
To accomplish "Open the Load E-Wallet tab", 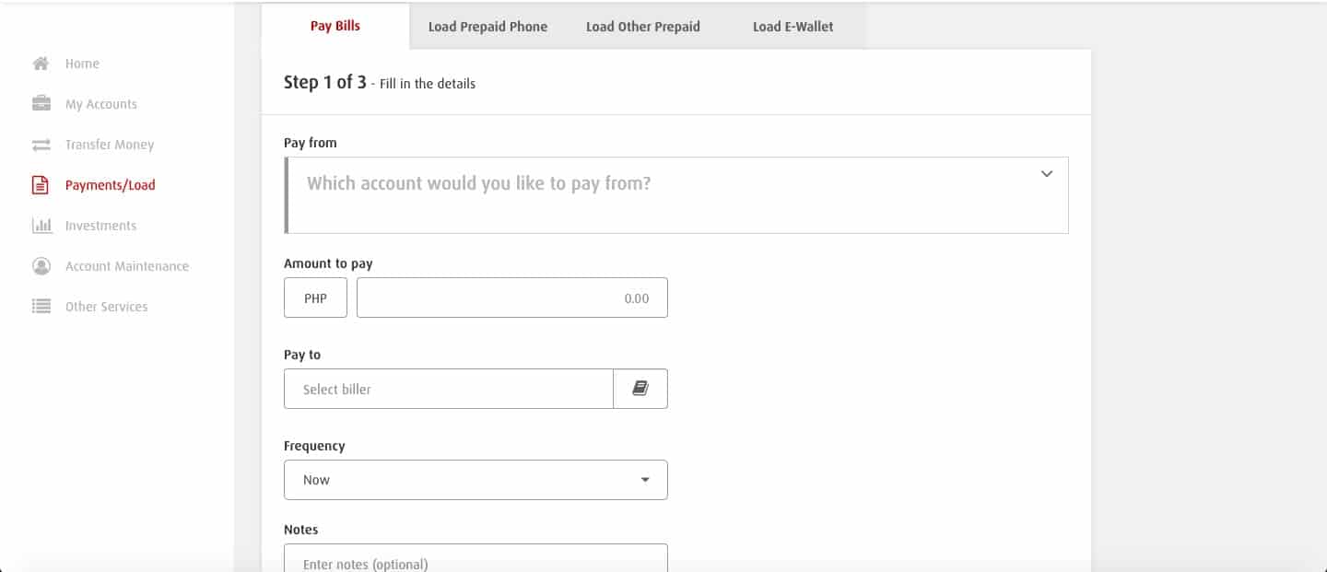I will (793, 27).
